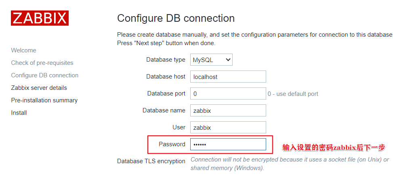The height and width of the screenshot is (195, 393).
Task: Select Check of pre-requisites step
Action: click(x=42, y=63)
